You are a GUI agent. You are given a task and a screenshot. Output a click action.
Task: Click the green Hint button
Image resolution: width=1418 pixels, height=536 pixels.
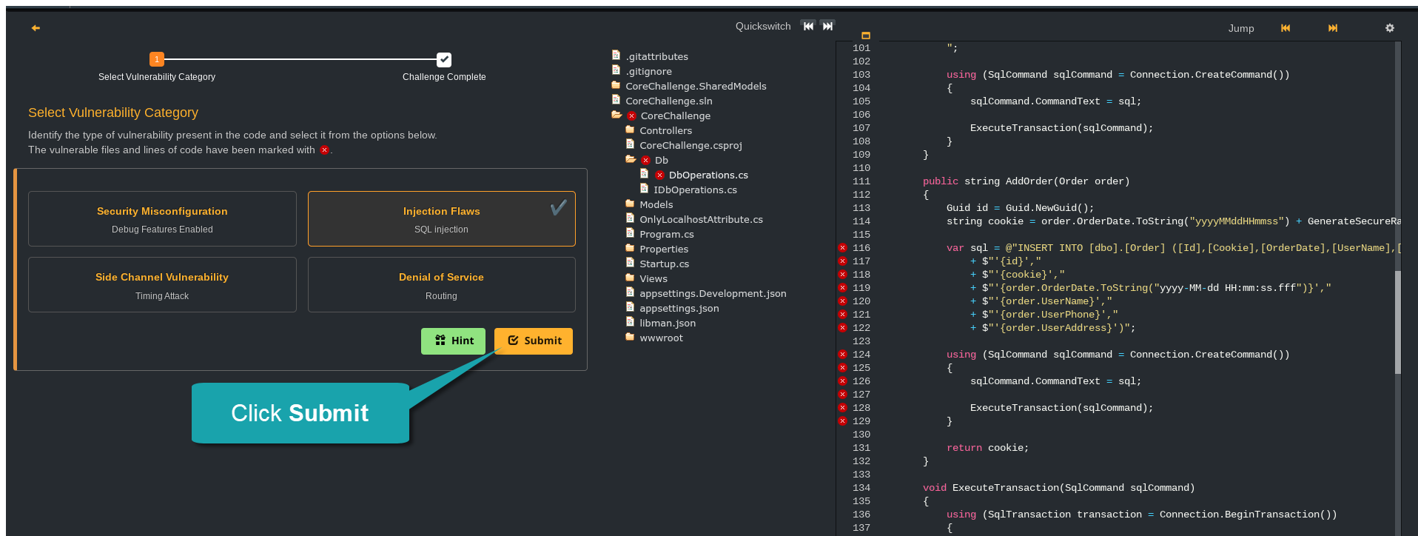click(x=453, y=341)
